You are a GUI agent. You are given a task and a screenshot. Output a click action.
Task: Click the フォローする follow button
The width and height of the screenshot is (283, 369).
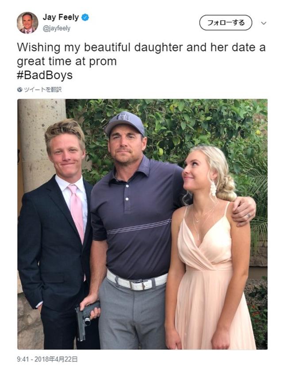click(226, 23)
